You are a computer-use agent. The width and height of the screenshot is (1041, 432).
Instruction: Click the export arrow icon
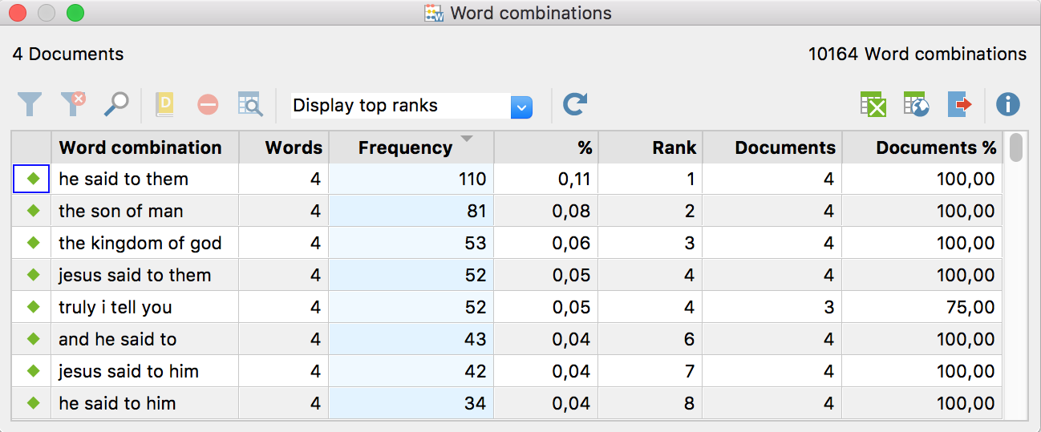pos(959,104)
